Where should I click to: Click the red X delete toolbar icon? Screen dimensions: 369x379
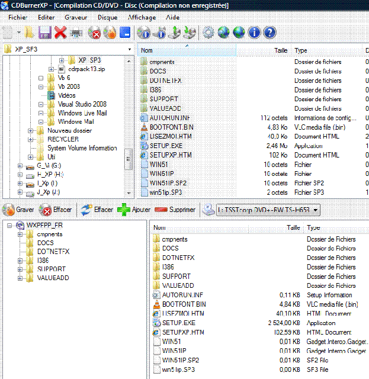coord(60,33)
